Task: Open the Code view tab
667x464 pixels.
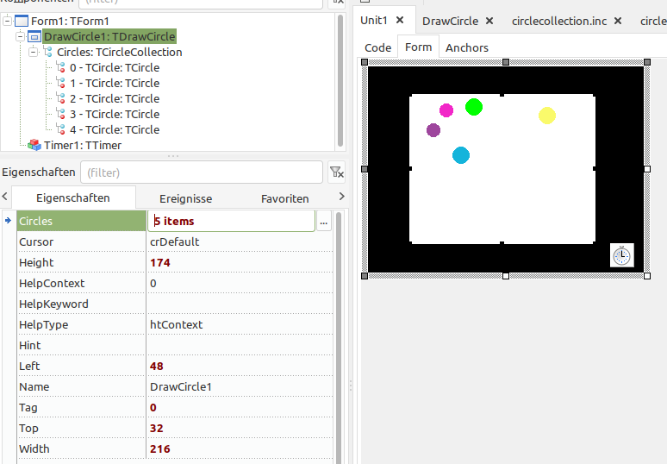Action: (x=377, y=47)
